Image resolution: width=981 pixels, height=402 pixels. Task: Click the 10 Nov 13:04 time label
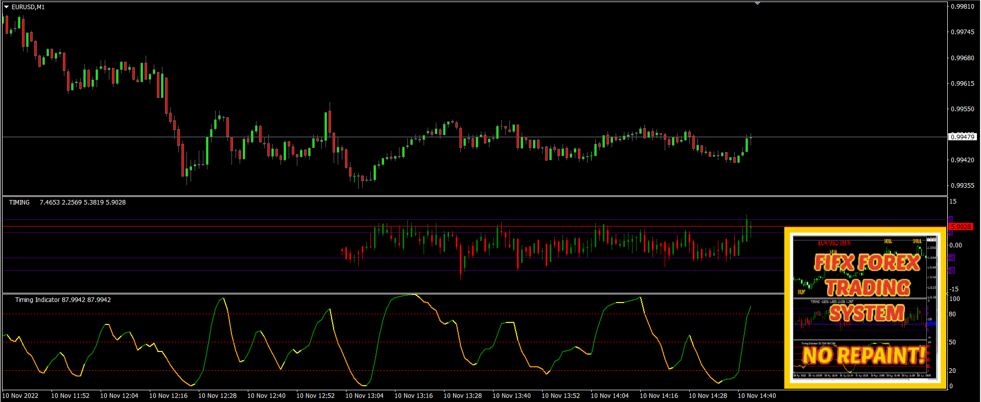point(364,396)
